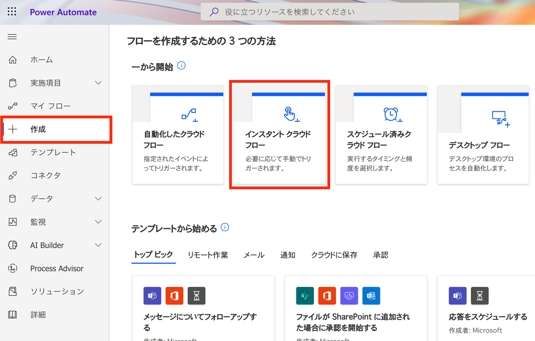This screenshot has width=535, height=341.
Task: Expand the データ chevron
Action: (98, 199)
